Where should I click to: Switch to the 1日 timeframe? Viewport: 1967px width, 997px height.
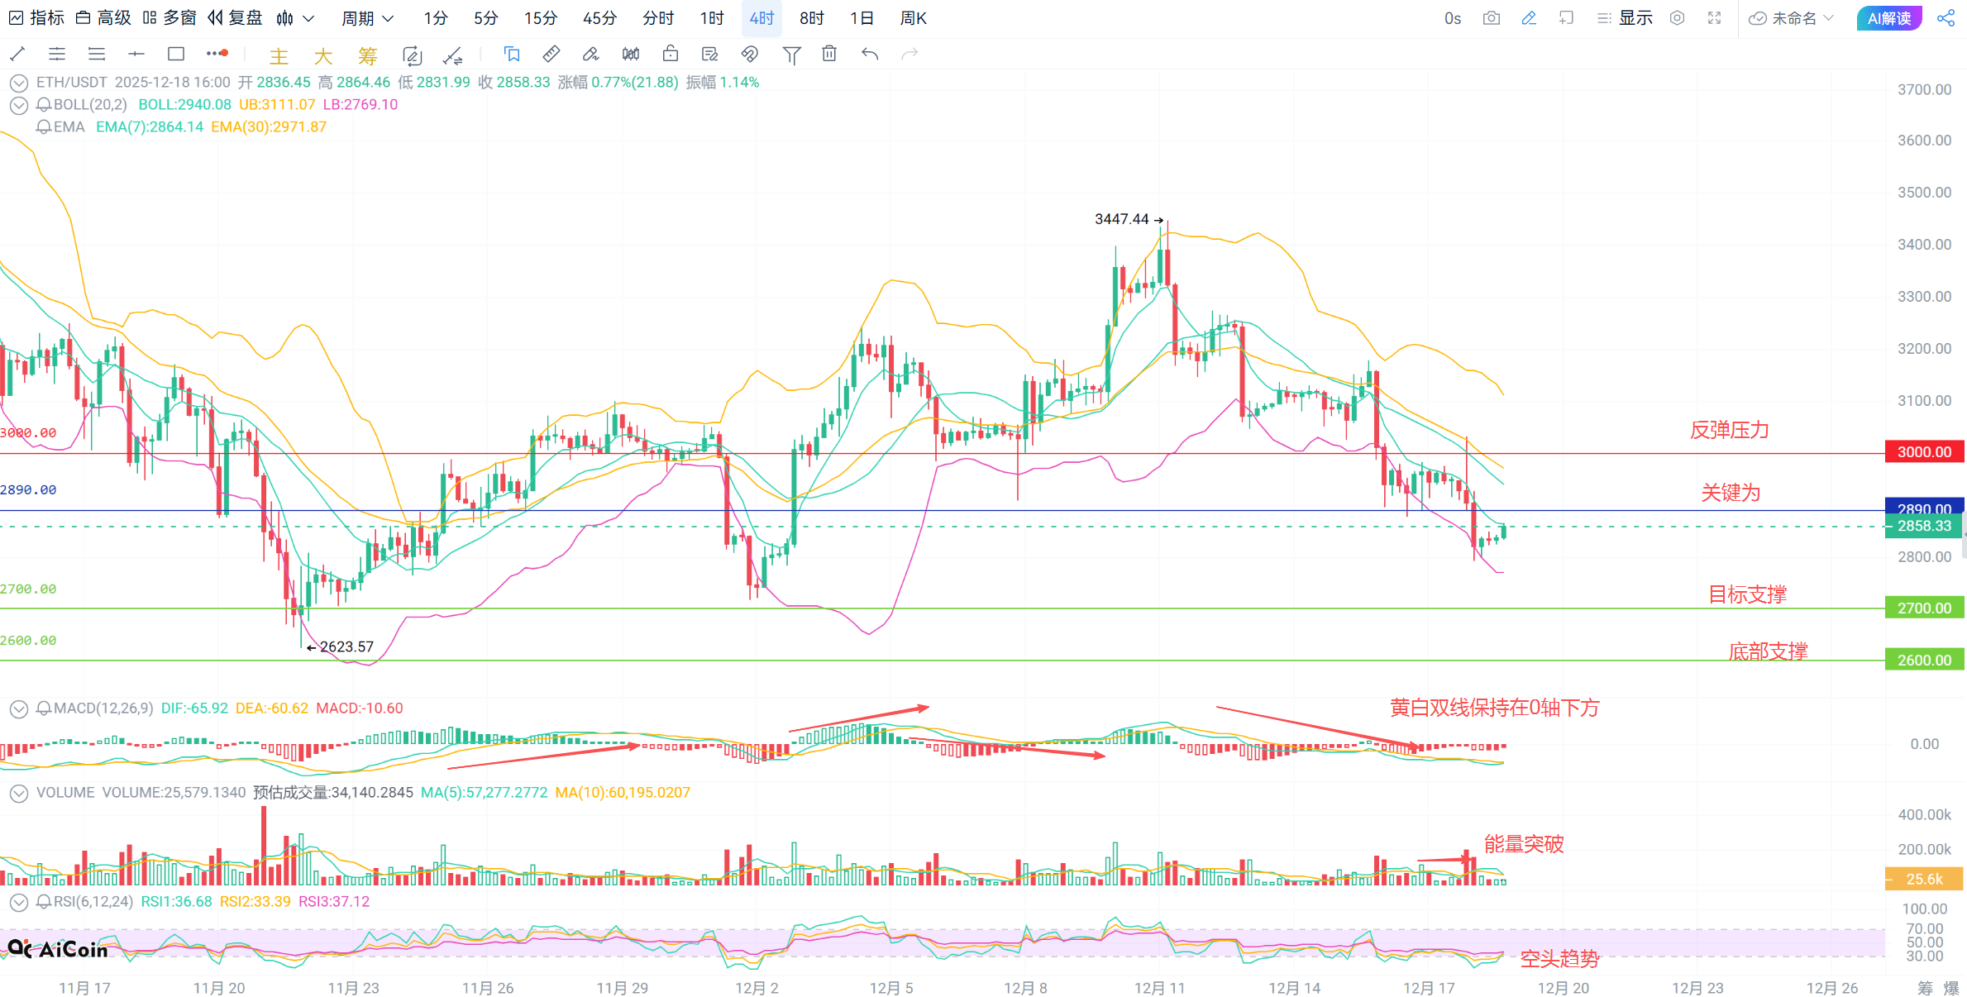pos(862,18)
